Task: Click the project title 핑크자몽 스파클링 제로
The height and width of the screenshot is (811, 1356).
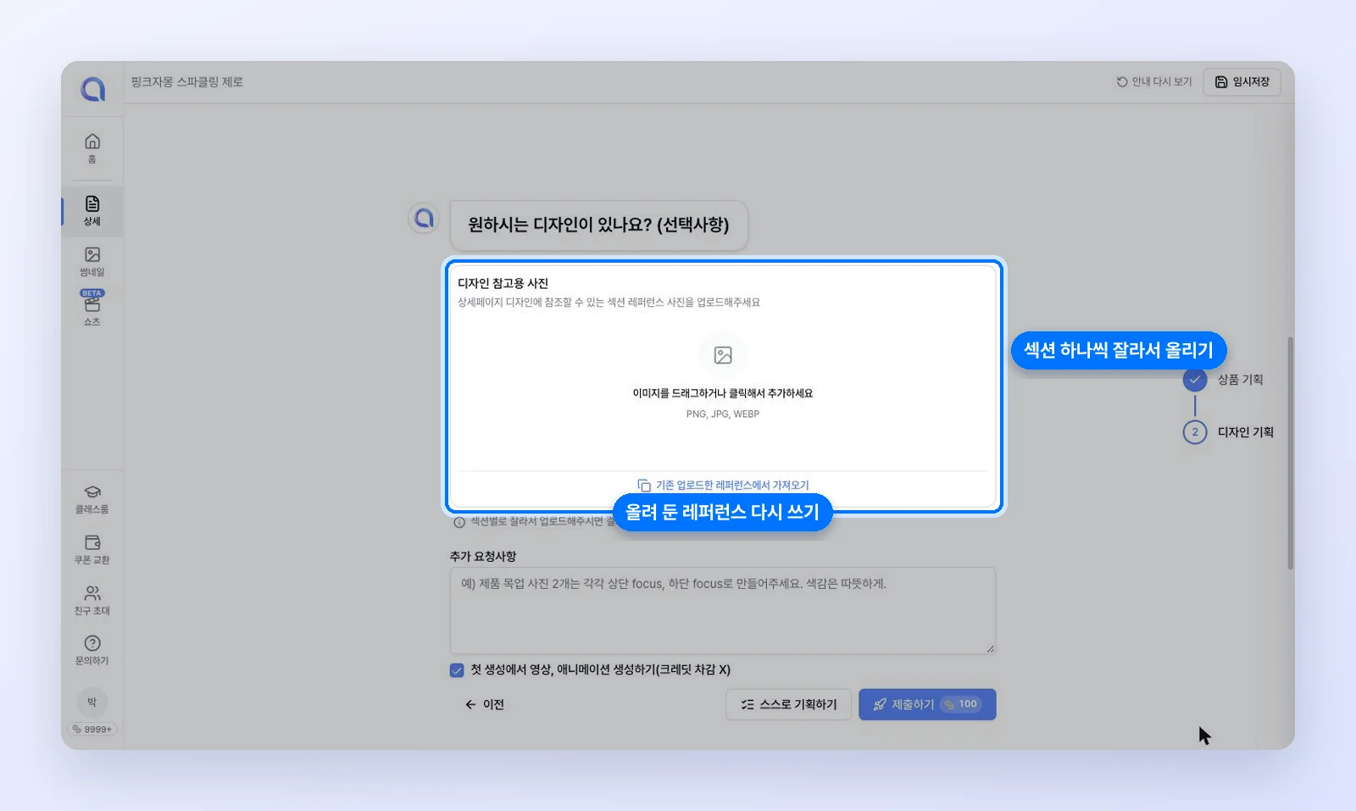Action: 187,82
